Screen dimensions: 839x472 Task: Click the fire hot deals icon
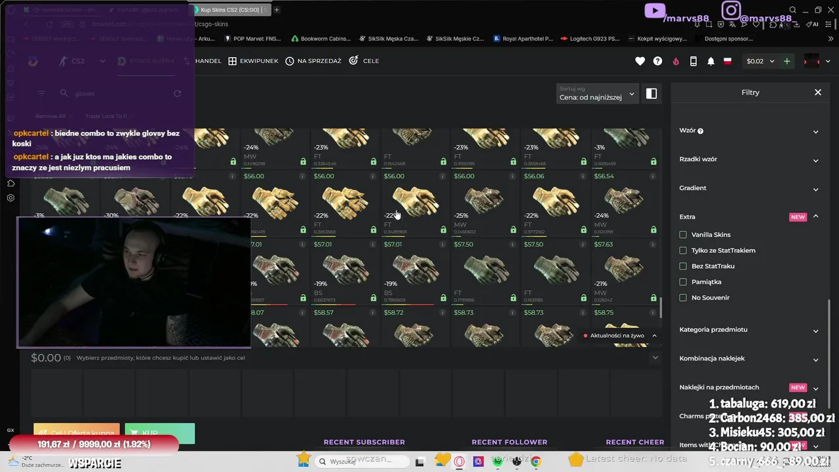point(676,61)
